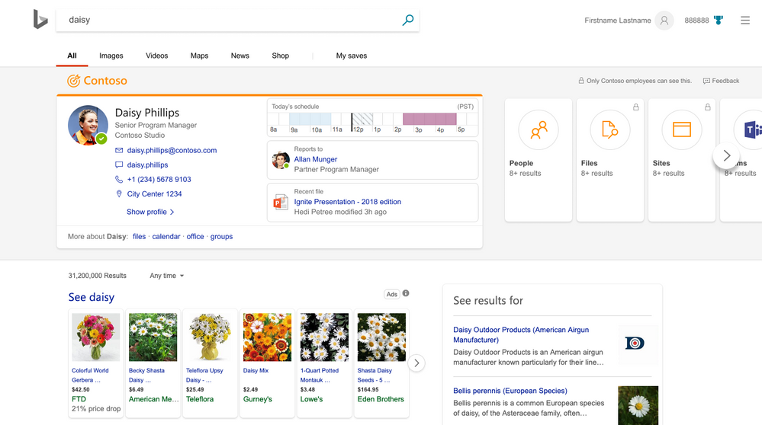Click the Feedback link

725,81
